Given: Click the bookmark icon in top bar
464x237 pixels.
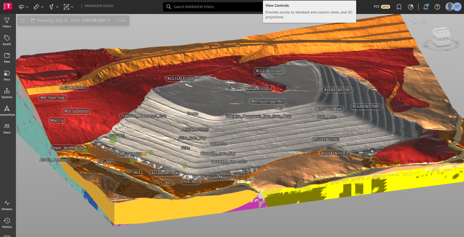Looking at the screenshot, I should (399, 7).
